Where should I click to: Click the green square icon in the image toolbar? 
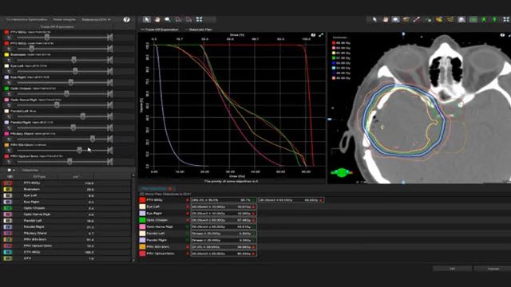point(473,19)
